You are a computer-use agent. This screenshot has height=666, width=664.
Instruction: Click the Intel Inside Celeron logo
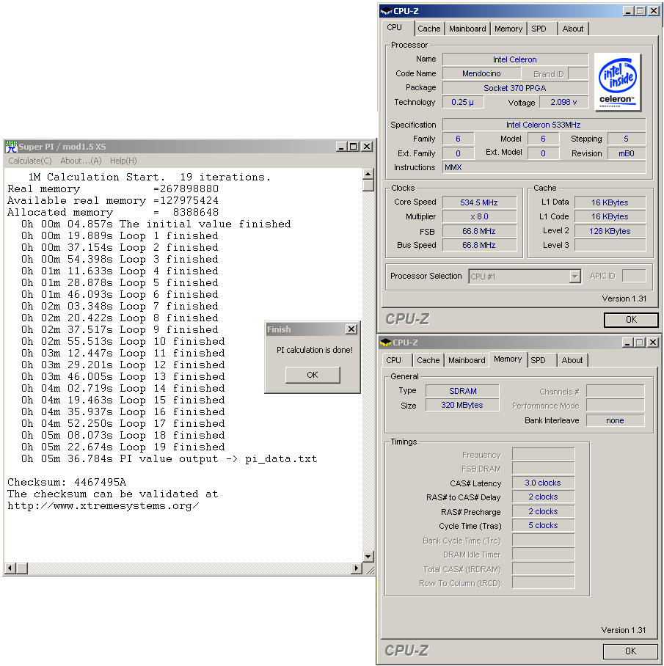[x=618, y=82]
